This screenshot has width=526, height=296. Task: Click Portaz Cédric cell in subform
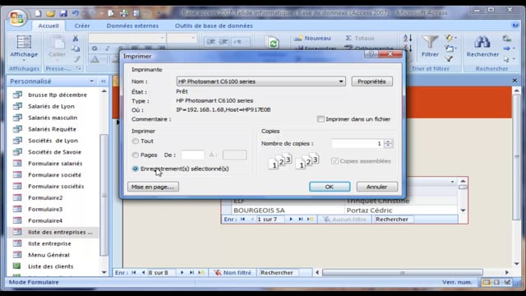tap(401, 210)
